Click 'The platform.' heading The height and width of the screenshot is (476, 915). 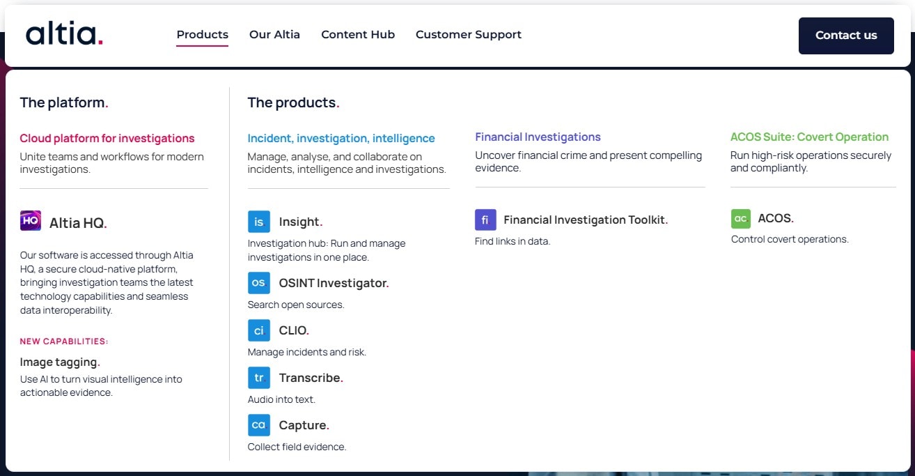[x=64, y=102]
